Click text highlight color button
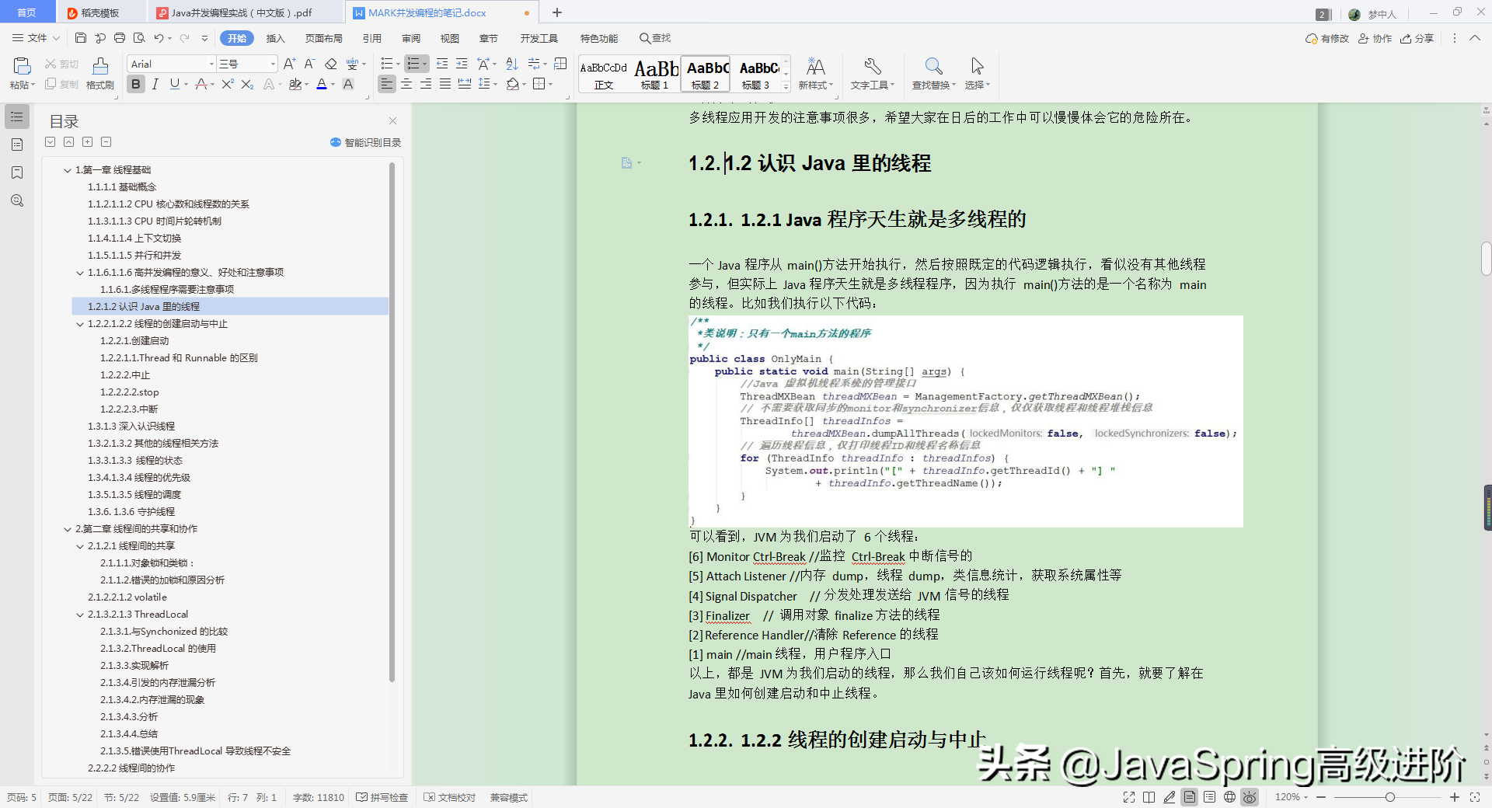Image resolution: width=1492 pixels, height=808 pixels. click(x=295, y=84)
